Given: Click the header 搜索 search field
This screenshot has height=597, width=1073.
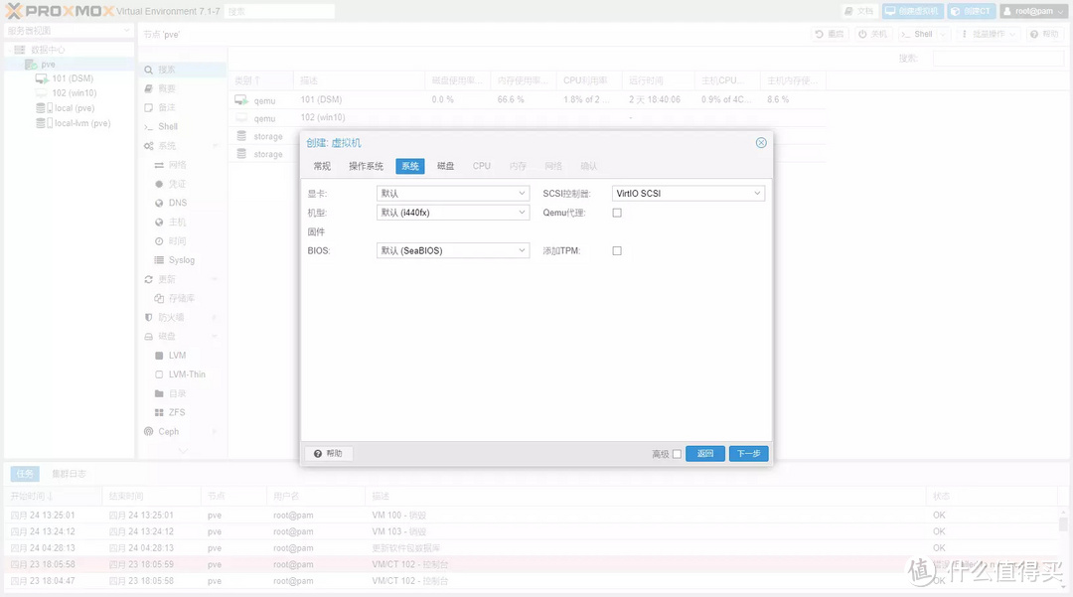Looking at the screenshot, I should pyautogui.click(x=280, y=12).
